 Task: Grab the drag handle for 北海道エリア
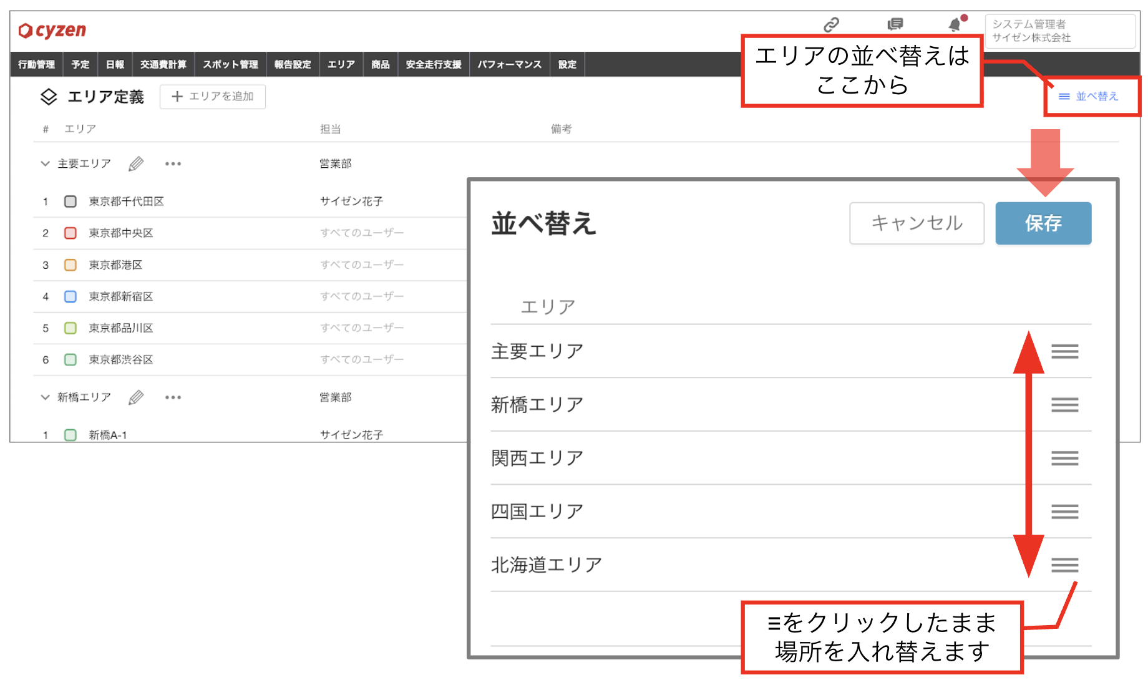tap(1064, 565)
